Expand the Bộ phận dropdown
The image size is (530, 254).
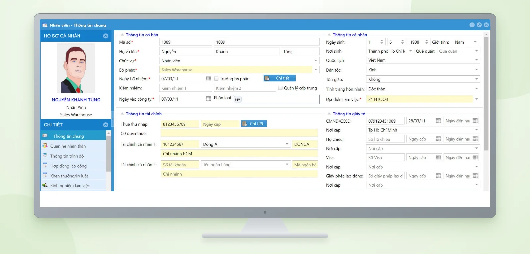316,70
